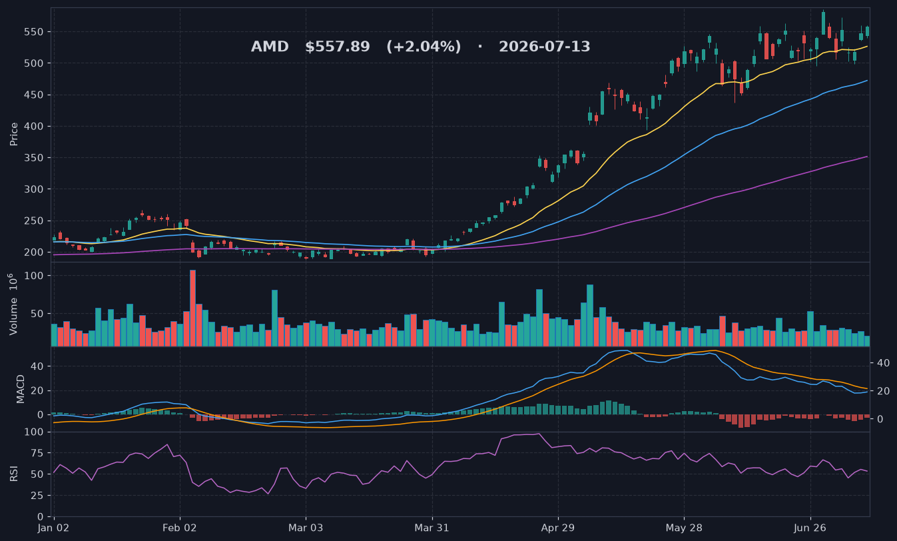Click the 350 price axis tick

point(34,158)
